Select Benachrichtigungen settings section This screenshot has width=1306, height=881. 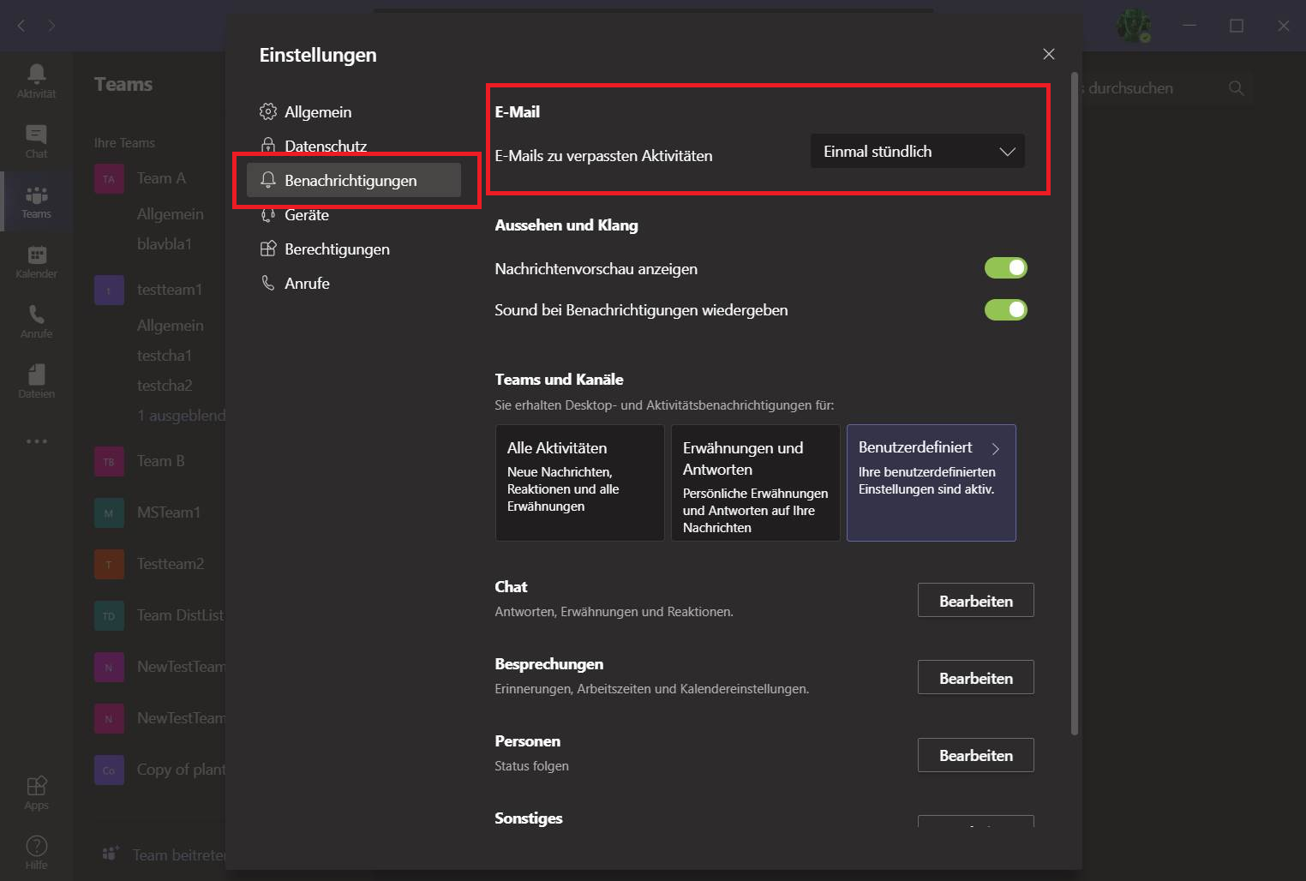354,180
